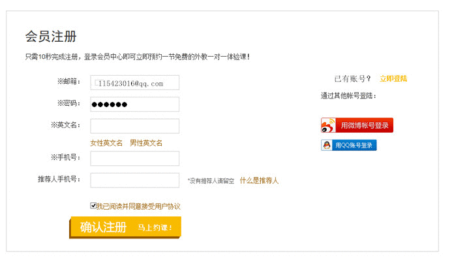Image resolution: width=454 pixels, height=258 pixels.
Task: Open the 什么是推荐人 help link
Action: (x=259, y=180)
